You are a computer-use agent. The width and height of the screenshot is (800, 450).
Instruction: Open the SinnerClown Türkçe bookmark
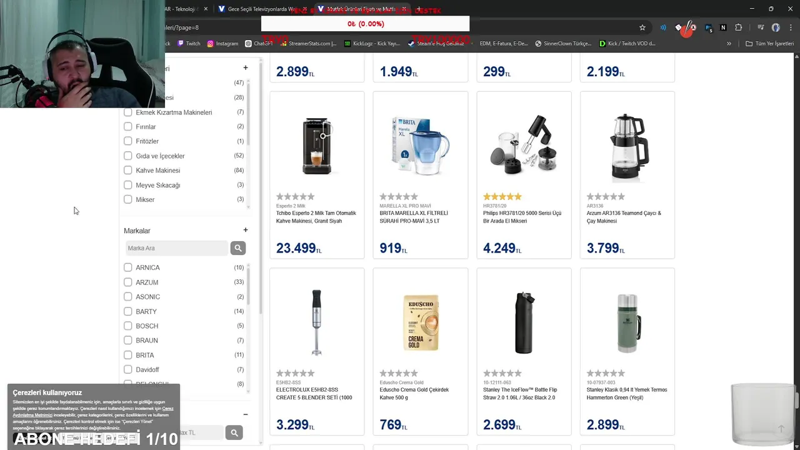pyautogui.click(x=562, y=44)
